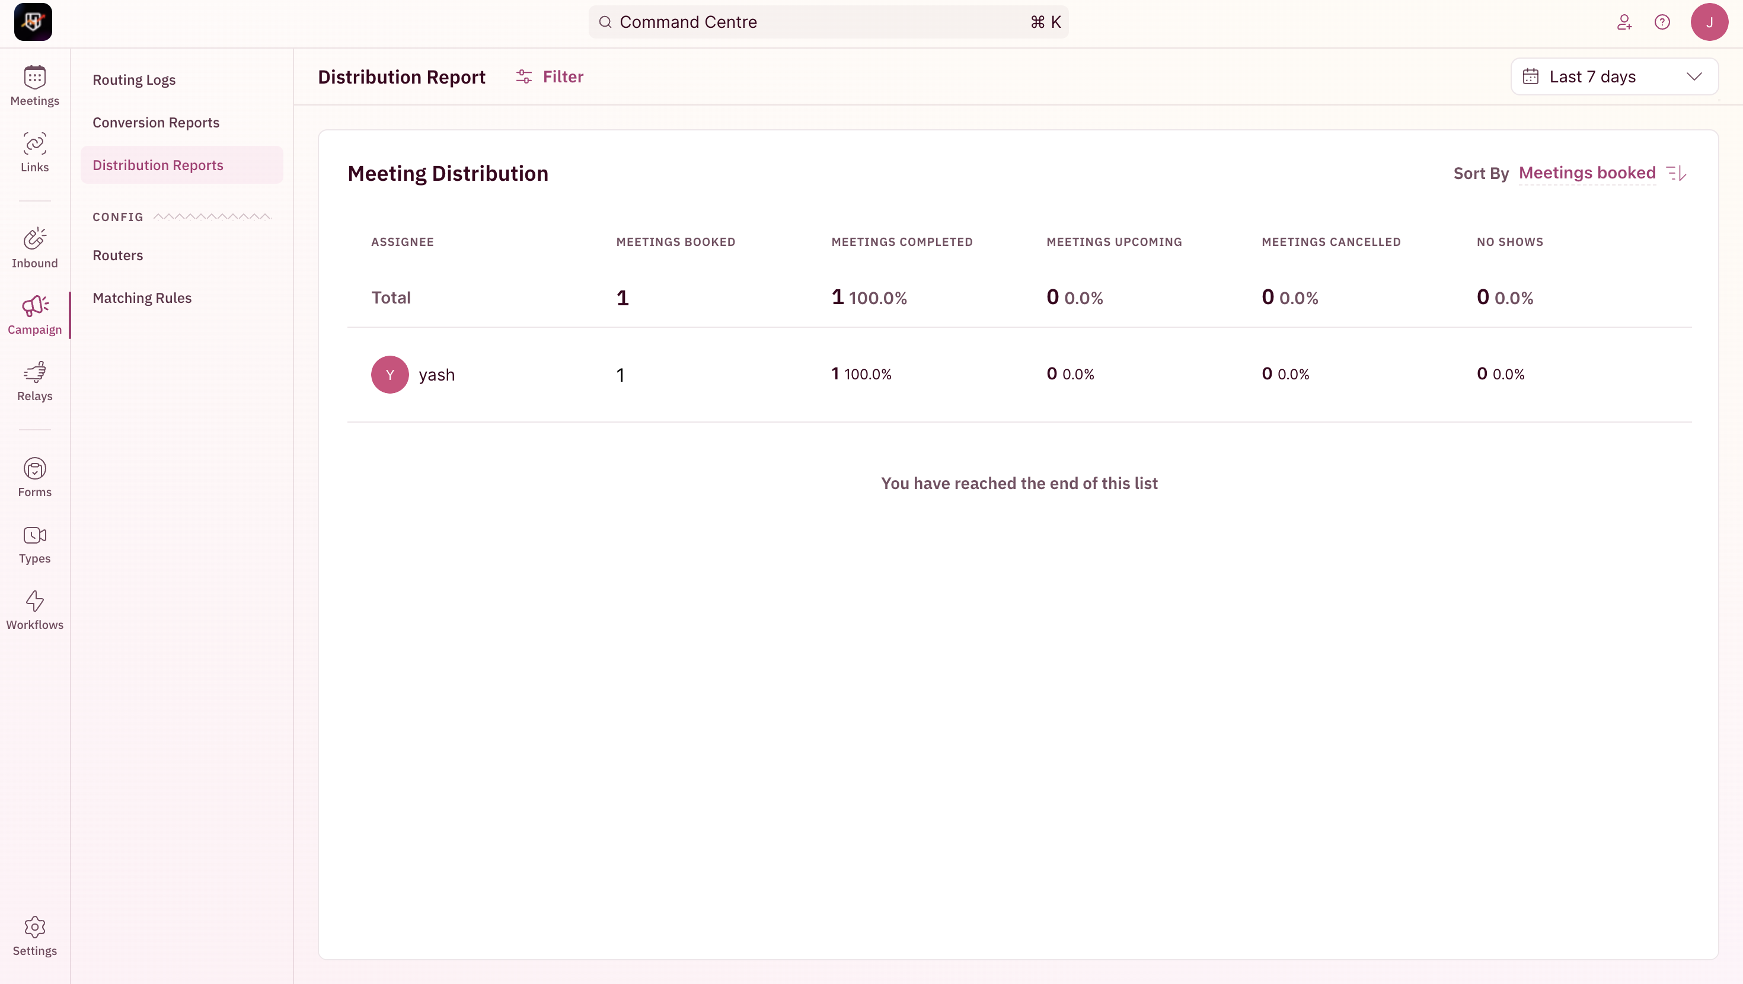The width and height of the screenshot is (1743, 984).
Task: Select Distribution Reports menu item
Action: coord(181,165)
